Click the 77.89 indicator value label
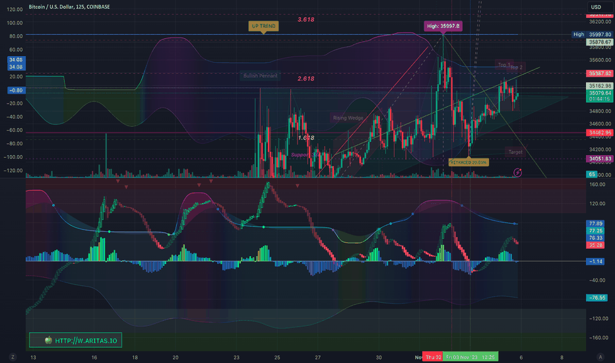The image size is (615, 363). [x=595, y=223]
